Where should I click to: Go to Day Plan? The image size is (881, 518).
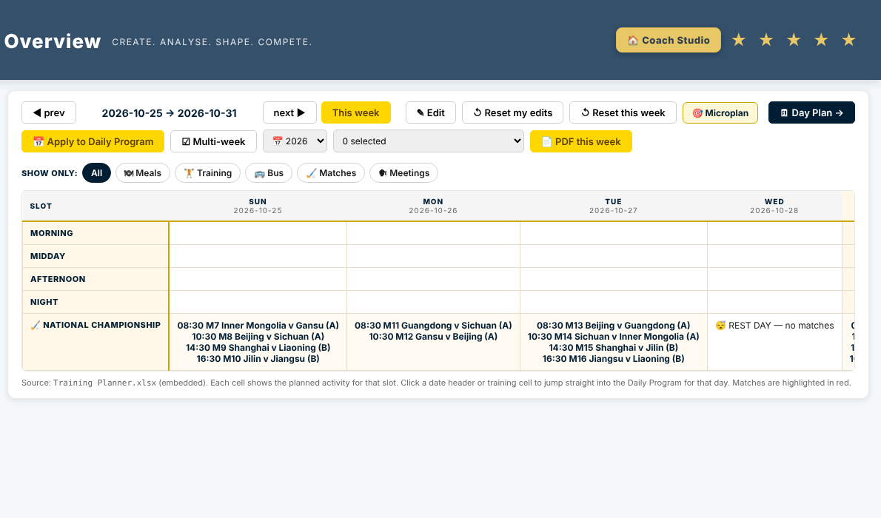(811, 112)
